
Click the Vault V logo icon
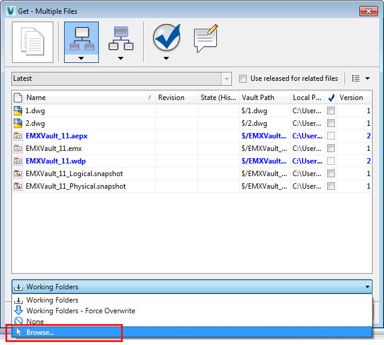tap(11, 11)
